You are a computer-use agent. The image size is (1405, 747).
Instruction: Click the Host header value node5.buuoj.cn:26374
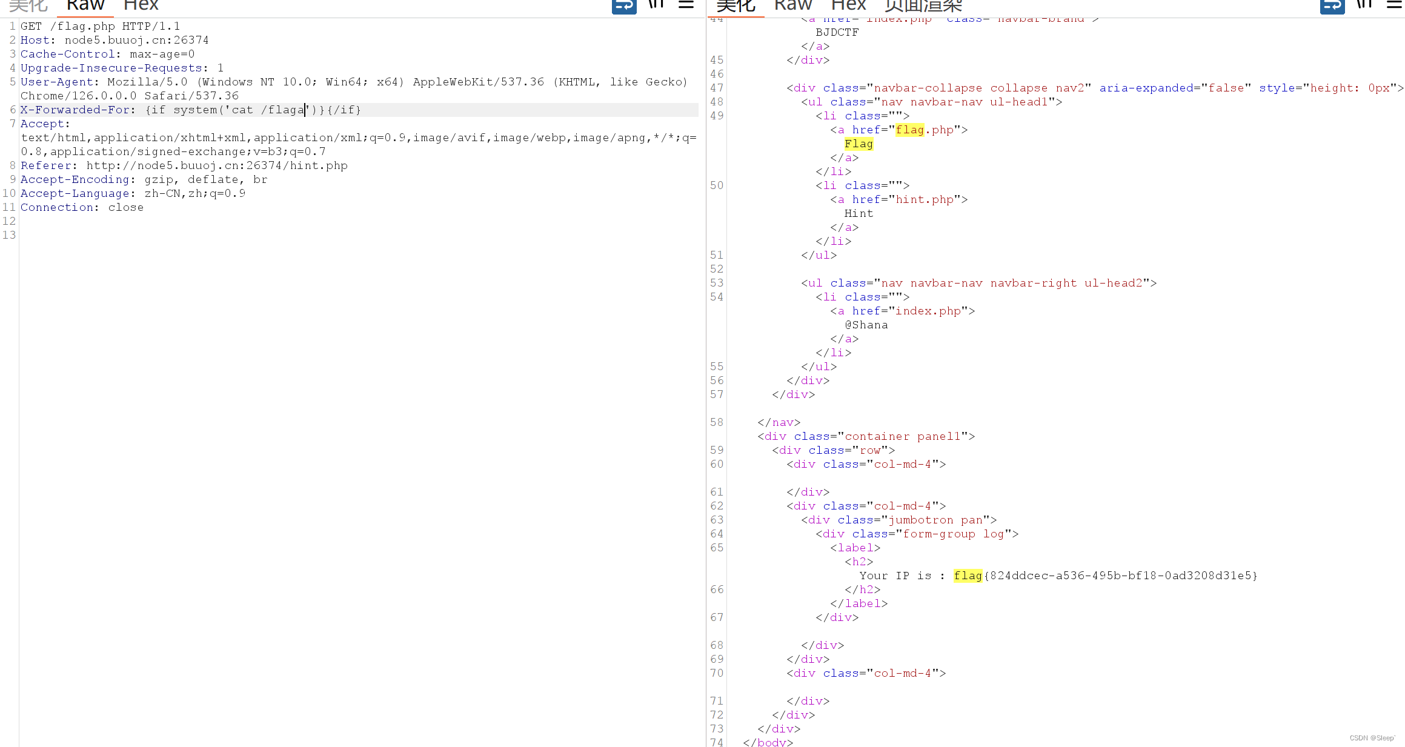[136, 40]
